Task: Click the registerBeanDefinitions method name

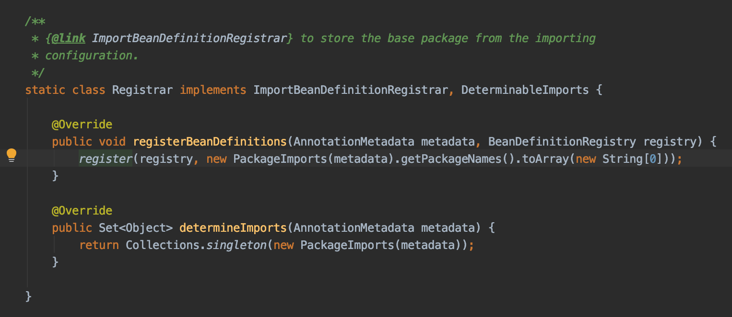Action: [210, 142]
